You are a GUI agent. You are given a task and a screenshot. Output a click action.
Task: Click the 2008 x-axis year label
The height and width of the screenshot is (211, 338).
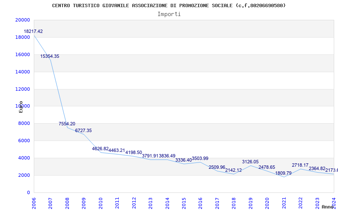[67, 203]
